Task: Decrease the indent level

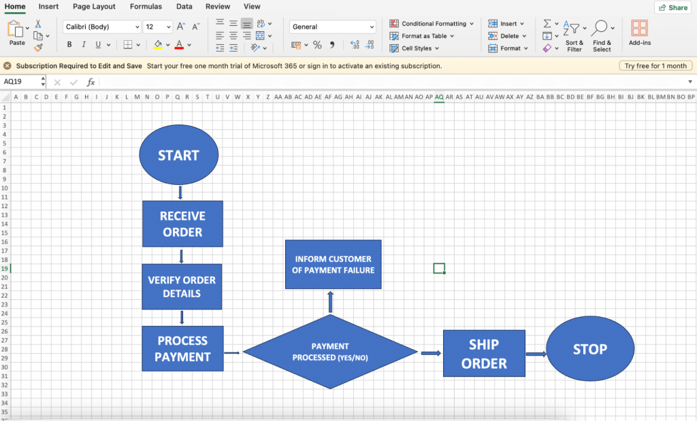Action: point(220,48)
